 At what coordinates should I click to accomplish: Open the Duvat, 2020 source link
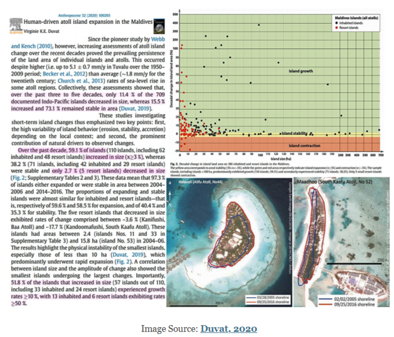(229, 329)
